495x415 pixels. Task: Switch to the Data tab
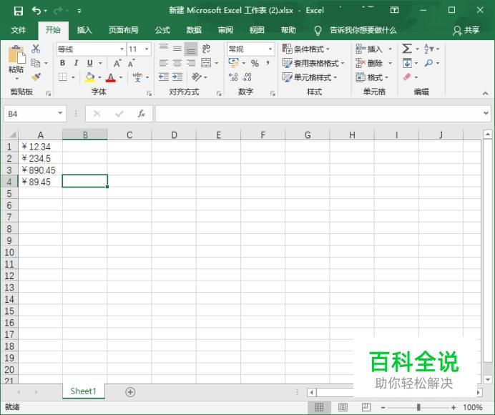tap(194, 30)
